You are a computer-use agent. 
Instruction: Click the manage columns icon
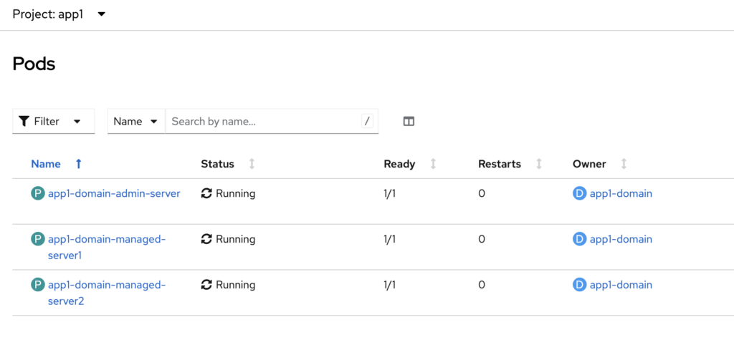pos(409,122)
